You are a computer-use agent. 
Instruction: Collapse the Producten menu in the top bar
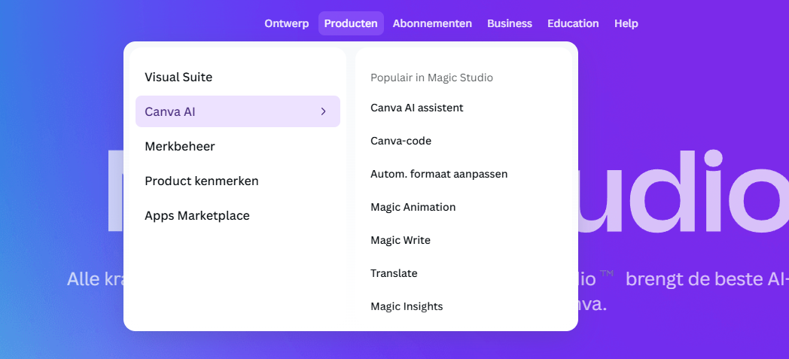pos(351,23)
